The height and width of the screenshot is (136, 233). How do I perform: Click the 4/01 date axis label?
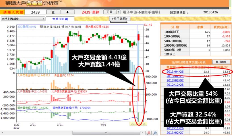[103, 125]
